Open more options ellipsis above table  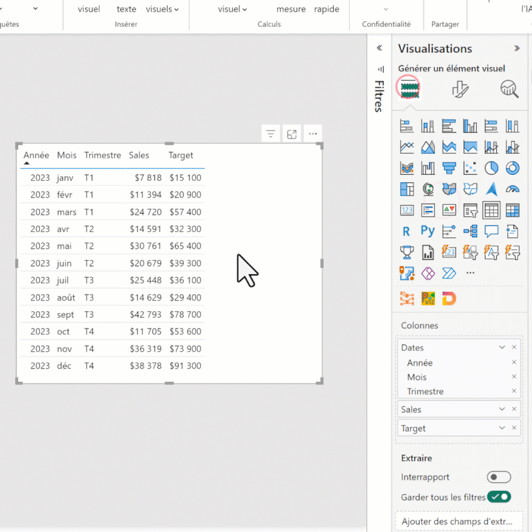(313, 134)
